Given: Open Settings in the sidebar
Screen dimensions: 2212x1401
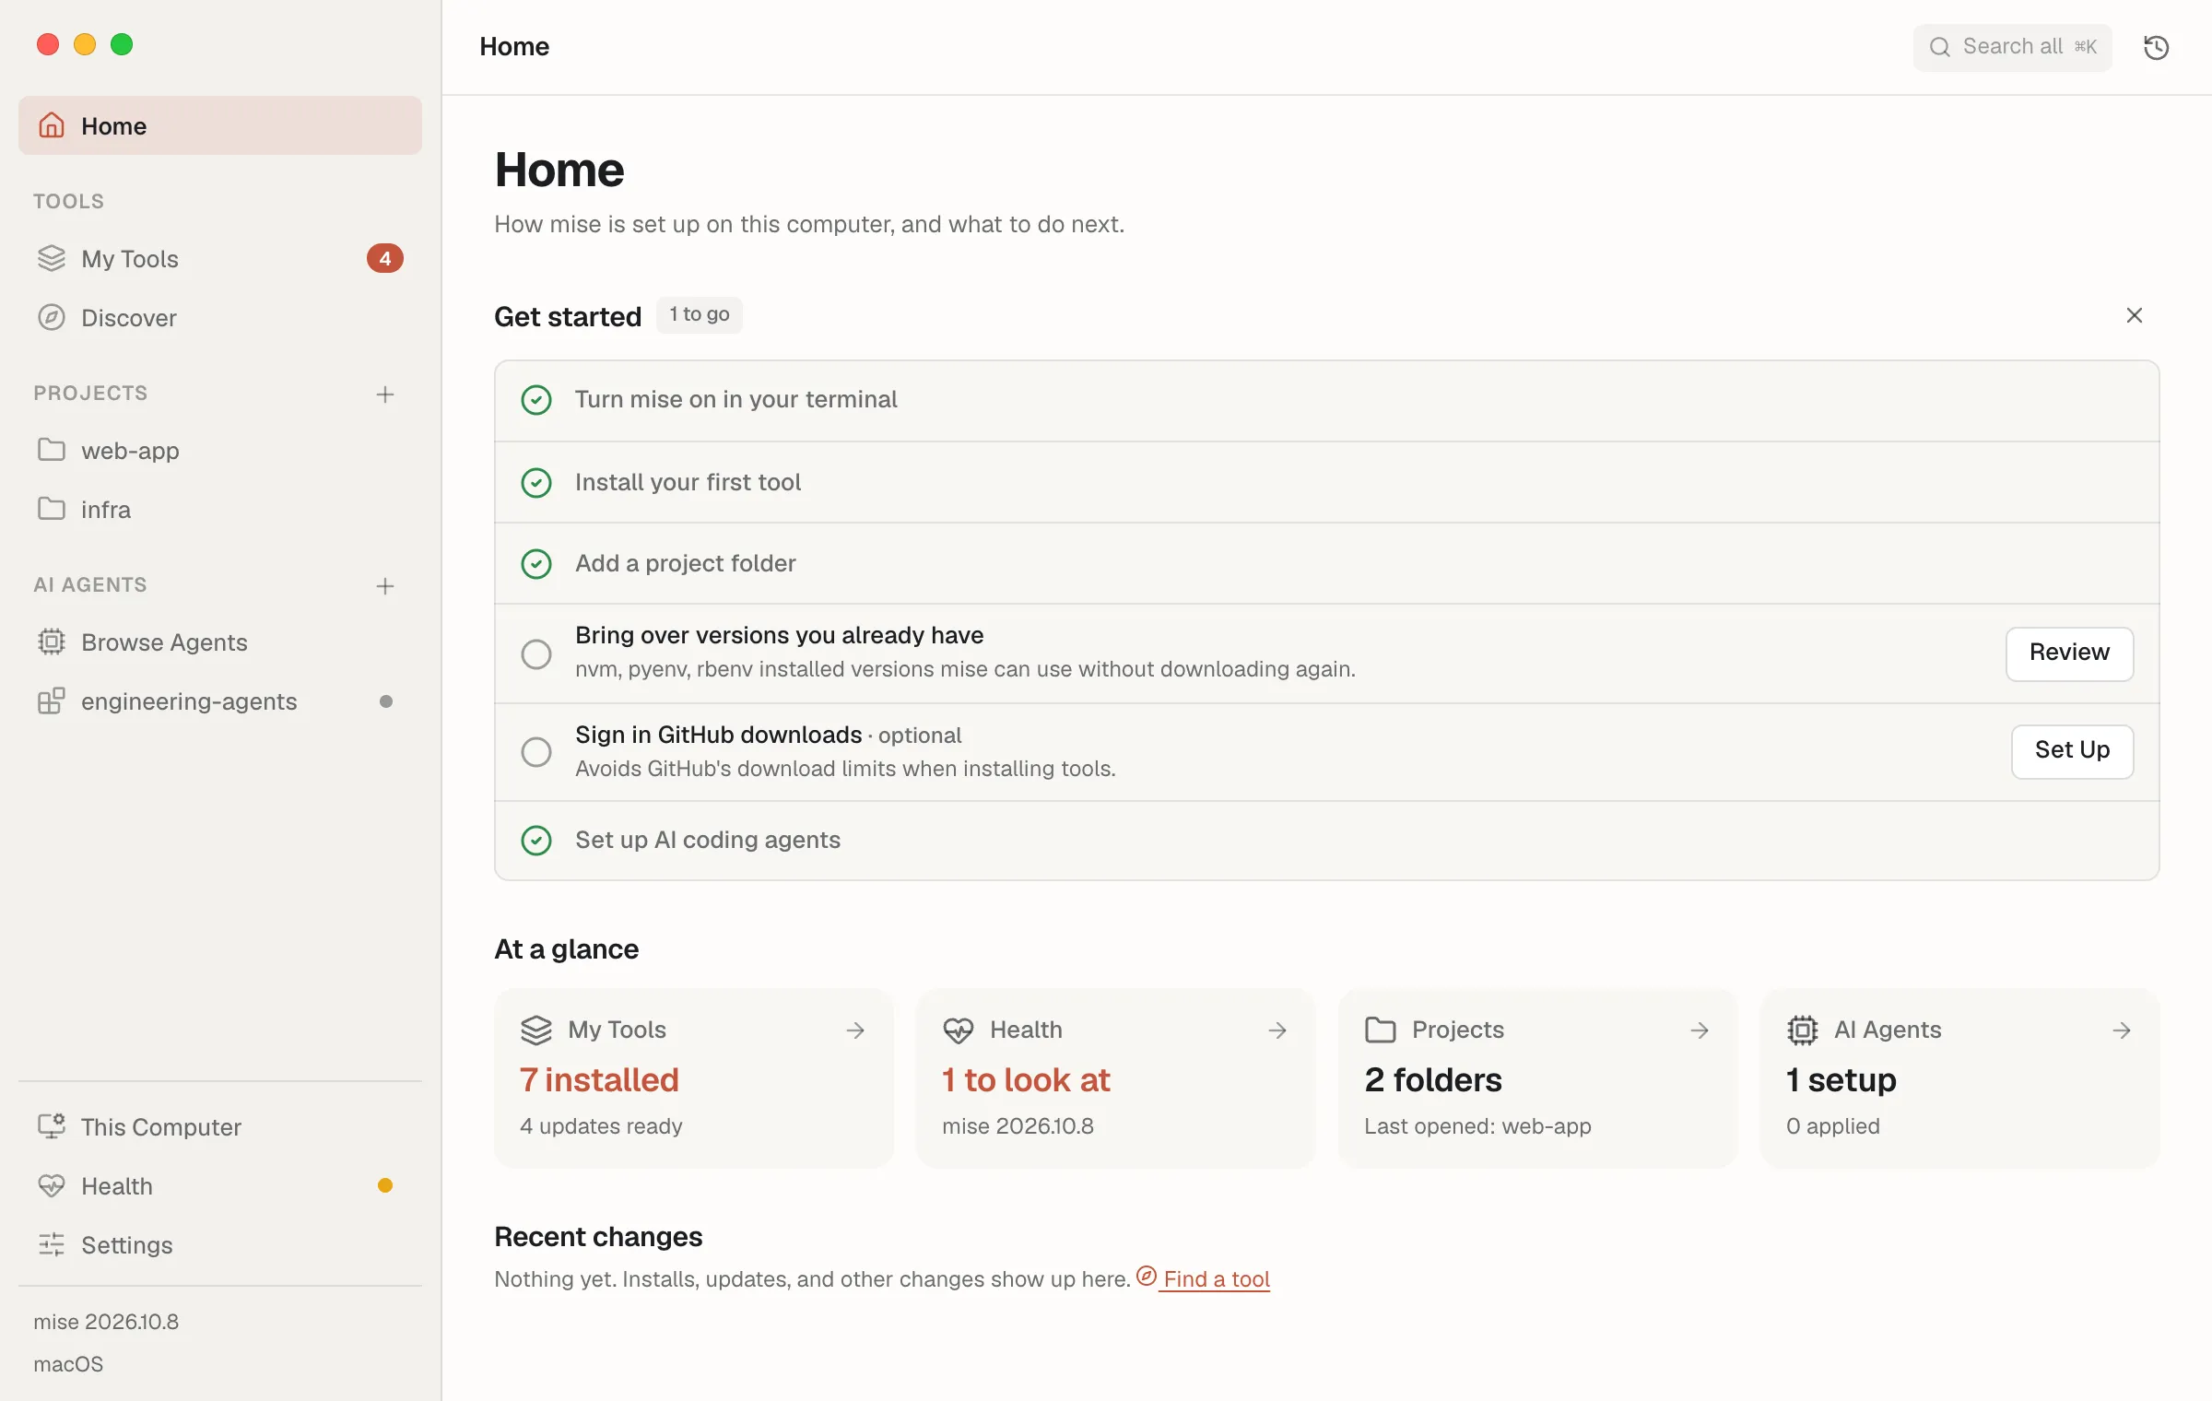Looking at the screenshot, I should [x=220, y=1244].
